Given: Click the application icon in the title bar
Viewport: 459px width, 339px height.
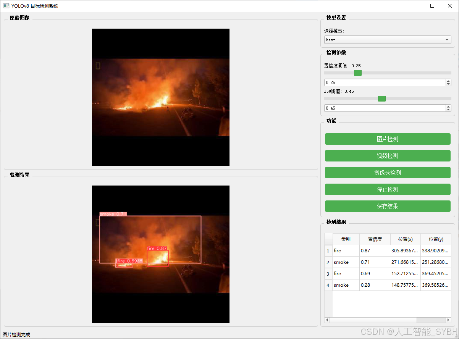Looking at the screenshot, I should (x=5, y=6).
